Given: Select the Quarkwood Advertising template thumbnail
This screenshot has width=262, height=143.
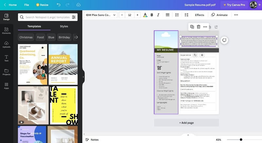Looking at the screenshot, I should 32,64.
